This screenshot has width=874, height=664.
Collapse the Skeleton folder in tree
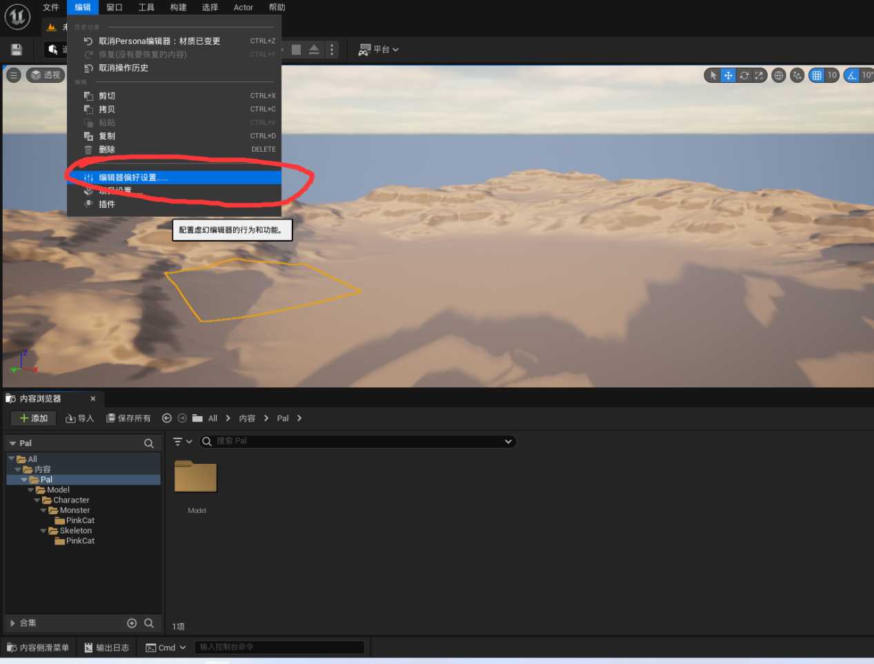[44, 531]
